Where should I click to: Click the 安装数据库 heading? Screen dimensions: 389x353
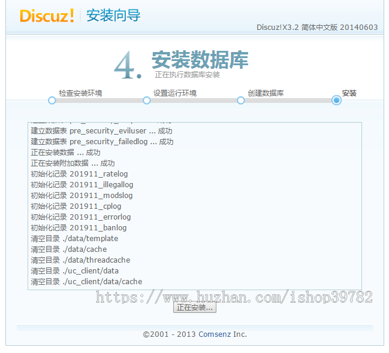coord(200,60)
